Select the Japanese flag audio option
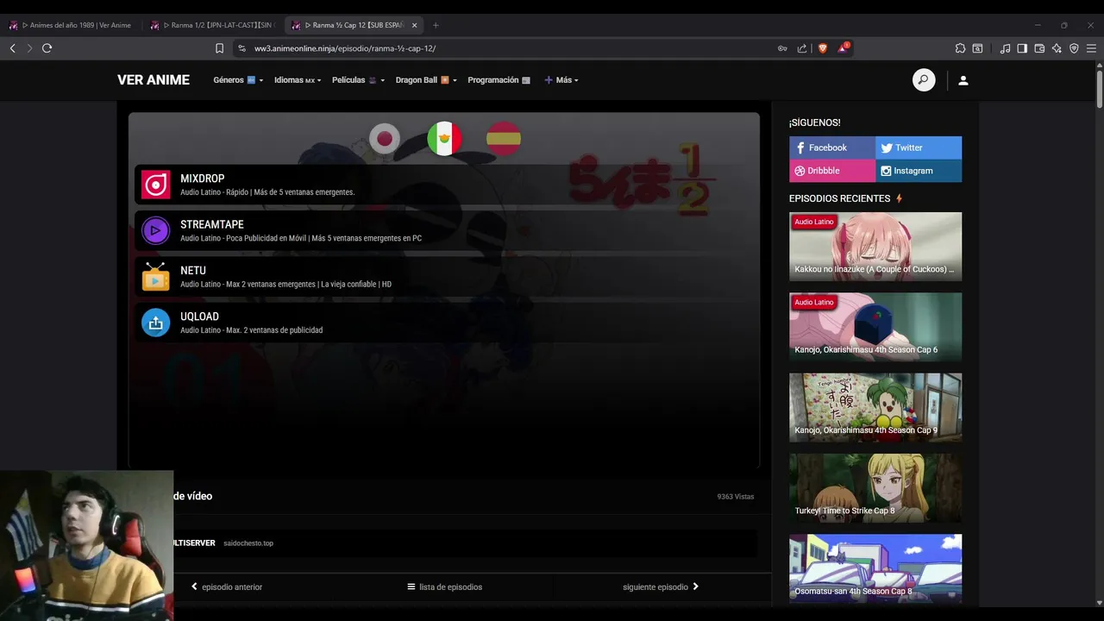 [x=385, y=138]
